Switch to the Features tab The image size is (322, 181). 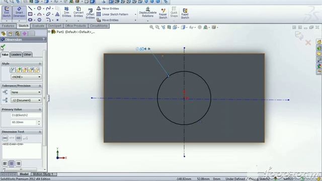click(8, 26)
